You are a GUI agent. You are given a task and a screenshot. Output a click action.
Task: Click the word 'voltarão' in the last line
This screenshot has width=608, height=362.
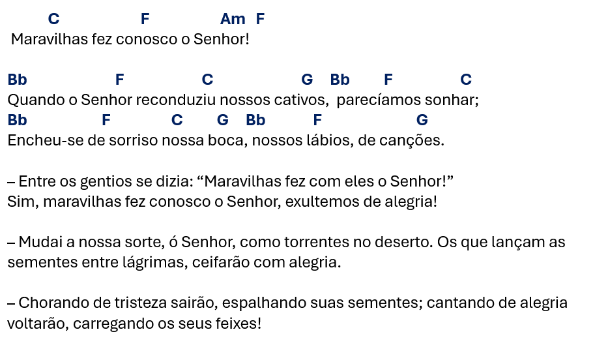coord(36,324)
